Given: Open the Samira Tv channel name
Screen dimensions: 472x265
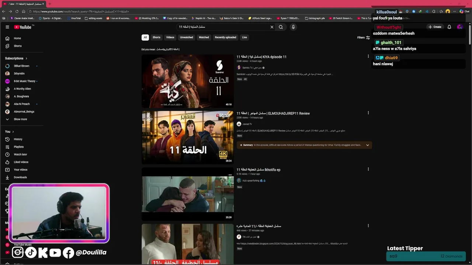Looking at the screenshot, I should (252, 68).
